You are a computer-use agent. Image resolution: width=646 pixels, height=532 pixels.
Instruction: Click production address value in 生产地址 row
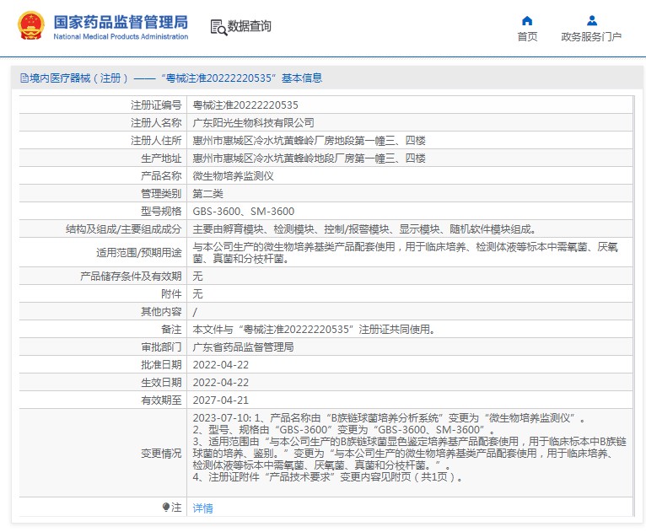(x=309, y=159)
